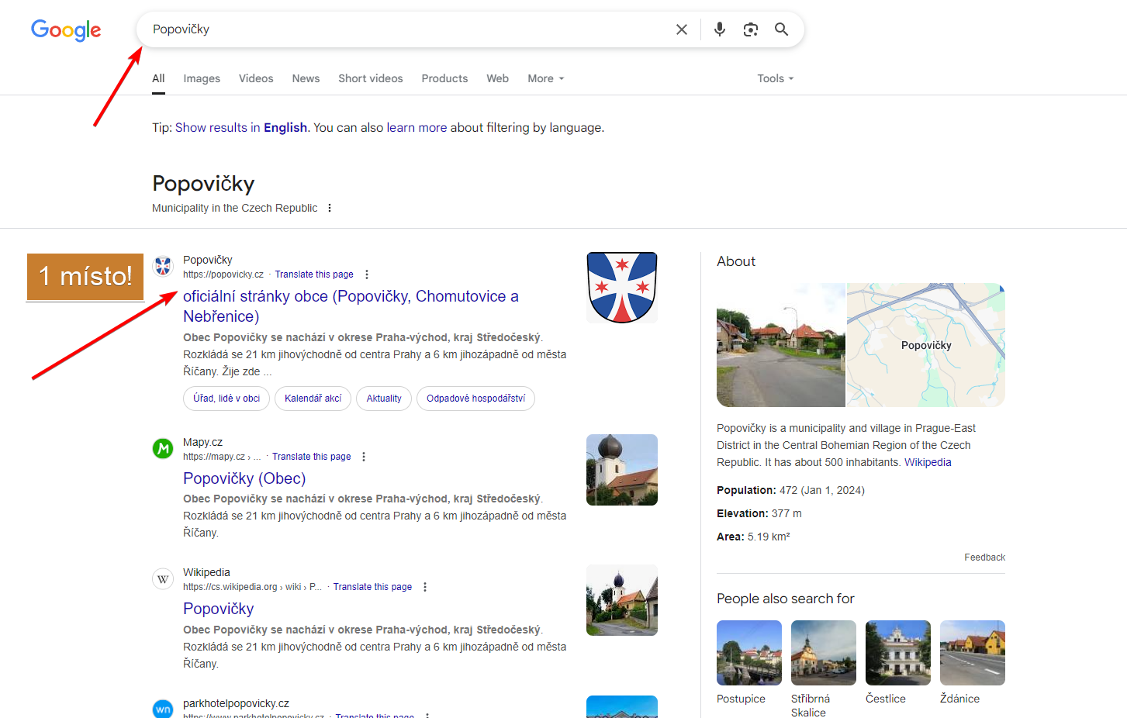Image resolution: width=1127 pixels, height=718 pixels.
Task: Click the Population label link
Action: click(x=745, y=490)
